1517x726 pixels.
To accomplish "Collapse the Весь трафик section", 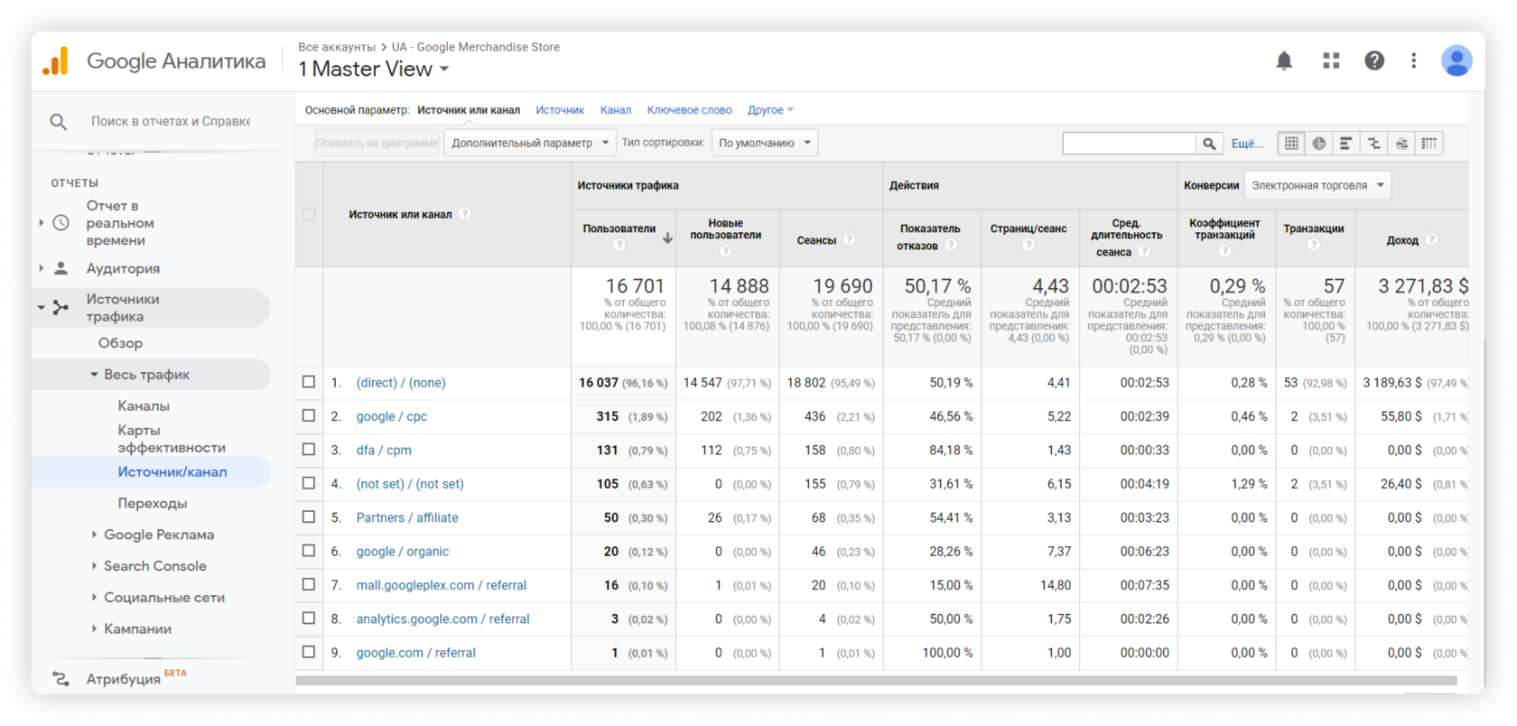I will [94, 375].
